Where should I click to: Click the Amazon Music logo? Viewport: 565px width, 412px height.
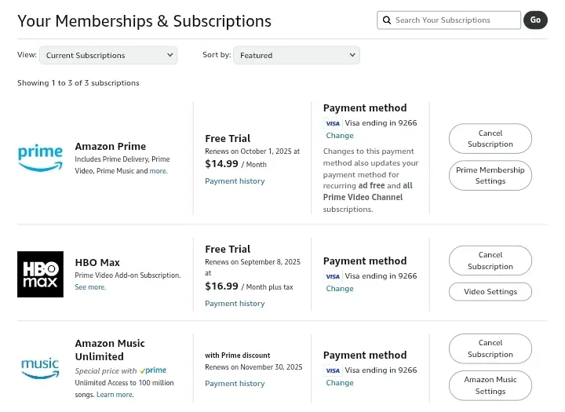tap(40, 368)
